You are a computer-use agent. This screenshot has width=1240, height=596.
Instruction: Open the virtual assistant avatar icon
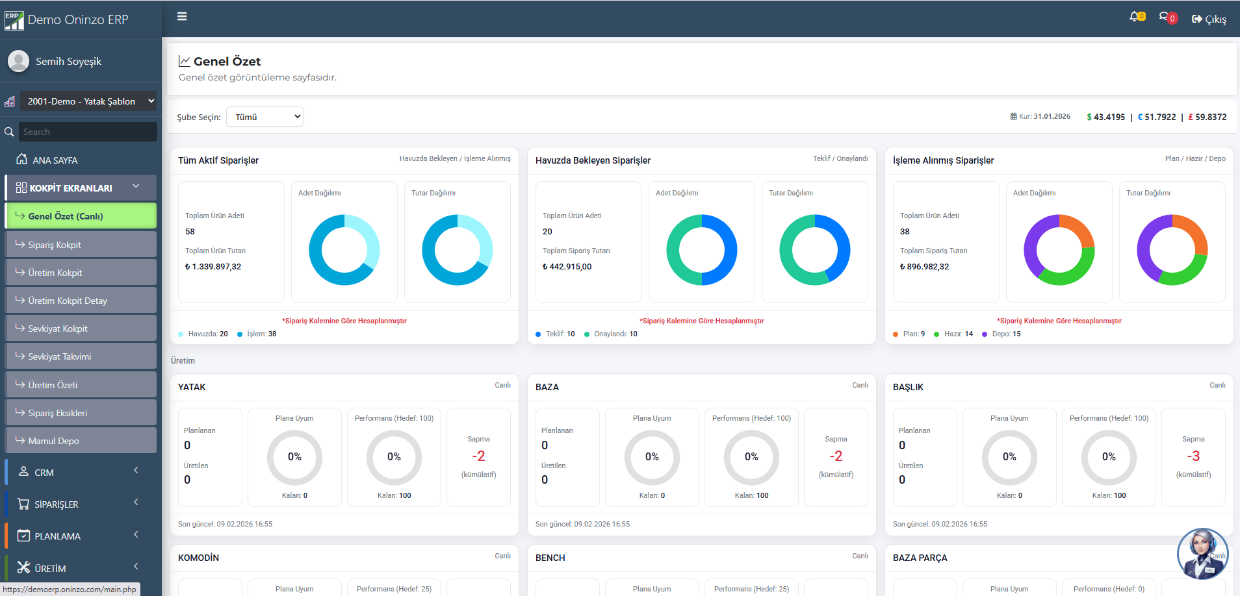(x=1202, y=554)
